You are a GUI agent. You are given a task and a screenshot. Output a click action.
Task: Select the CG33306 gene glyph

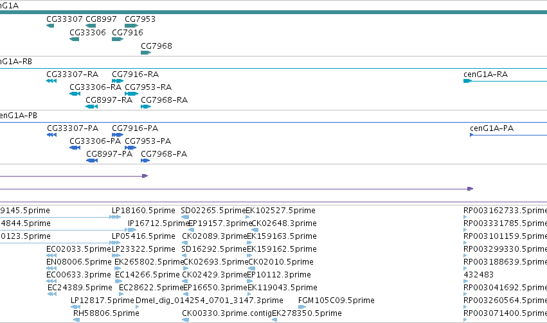tap(75, 39)
